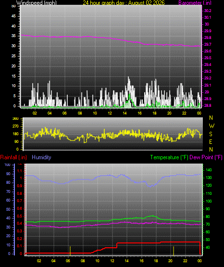Image resolution: width=224 pixels, height=267 pixels.
Task: Click the 120 label on the temperature axis
Action: pos(209,185)
